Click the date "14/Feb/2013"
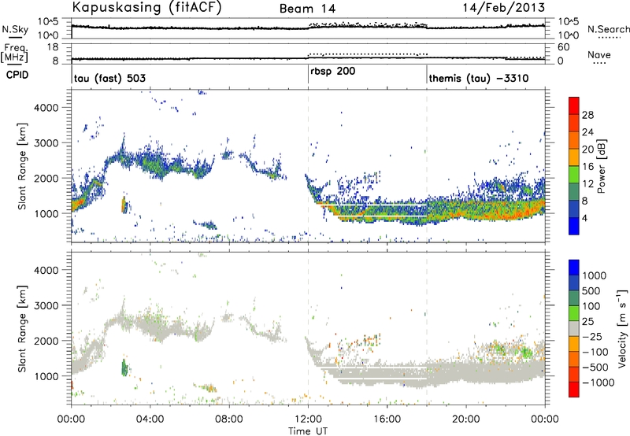The height and width of the screenshot is (436, 630). 504,7
